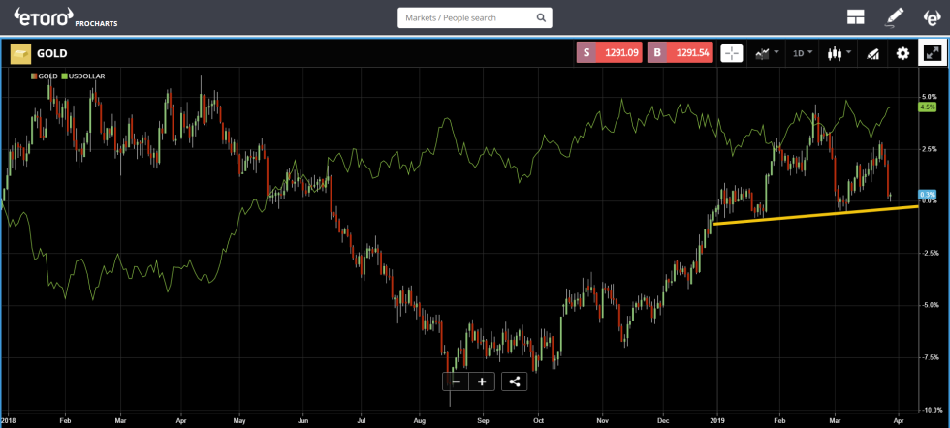This screenshot has width=950, height=428.
Task: Toggle the crosshair cursor mode
Action: (731, 53)
